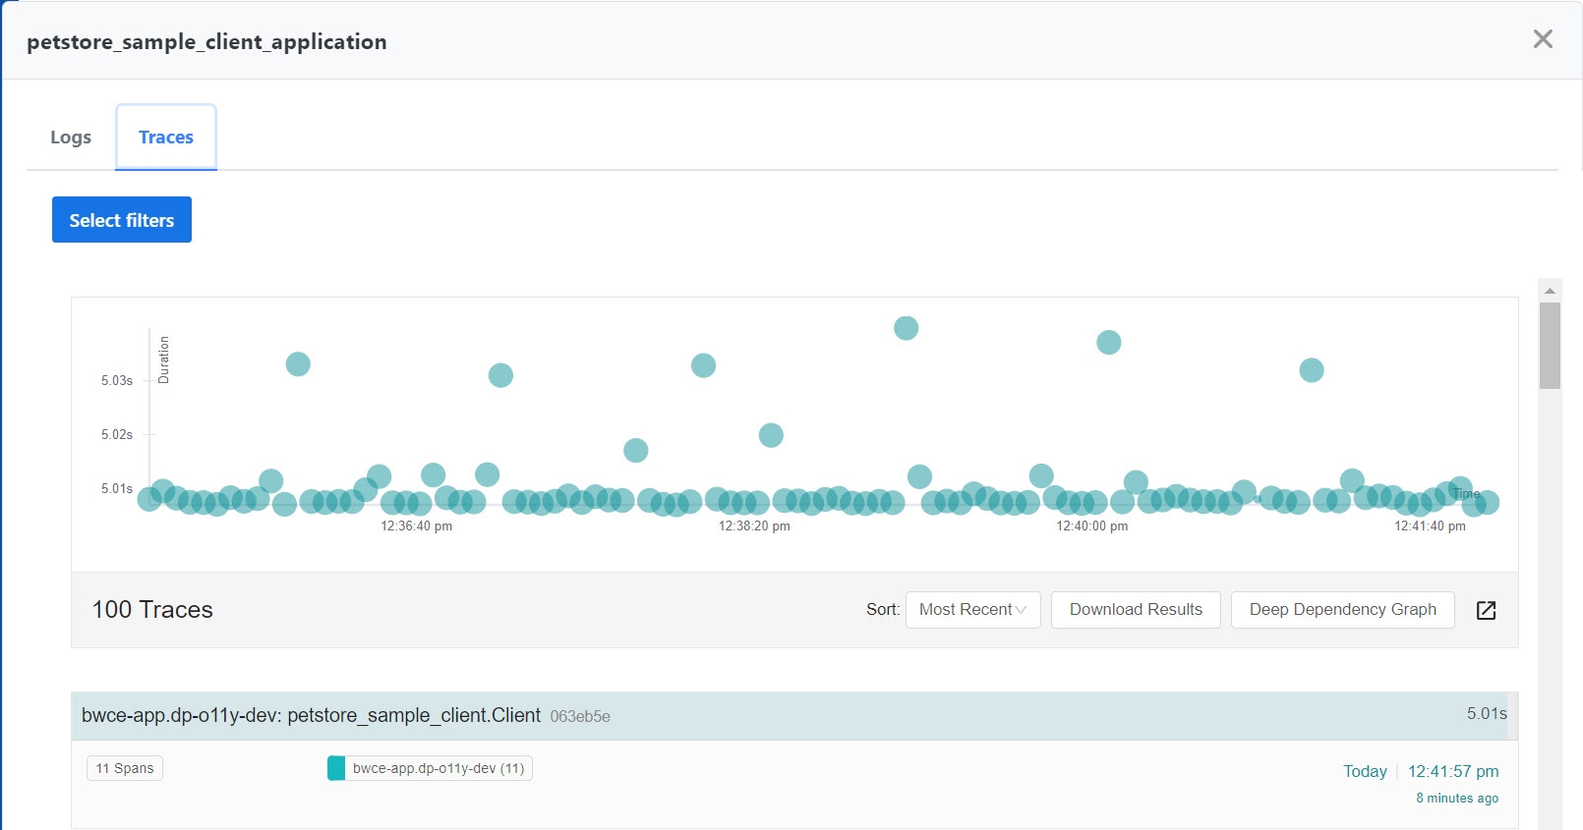Image resolution: width=1583 pixels, height=830 pixels.
Task: Click the teal bwce-app service color swatch
Action: click(x=336, y=768)
